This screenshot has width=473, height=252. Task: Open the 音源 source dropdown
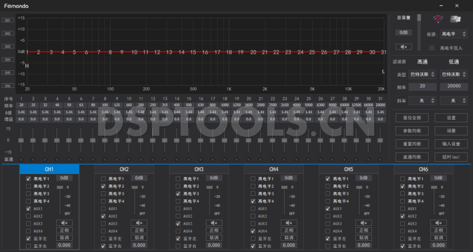tap(453, 34)
